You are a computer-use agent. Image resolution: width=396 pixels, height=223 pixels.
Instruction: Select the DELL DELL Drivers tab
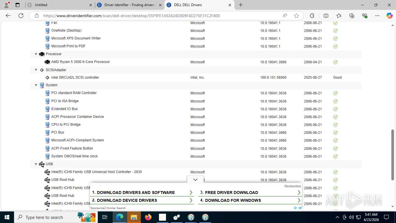pyautogui.click(x=199, y=5)
